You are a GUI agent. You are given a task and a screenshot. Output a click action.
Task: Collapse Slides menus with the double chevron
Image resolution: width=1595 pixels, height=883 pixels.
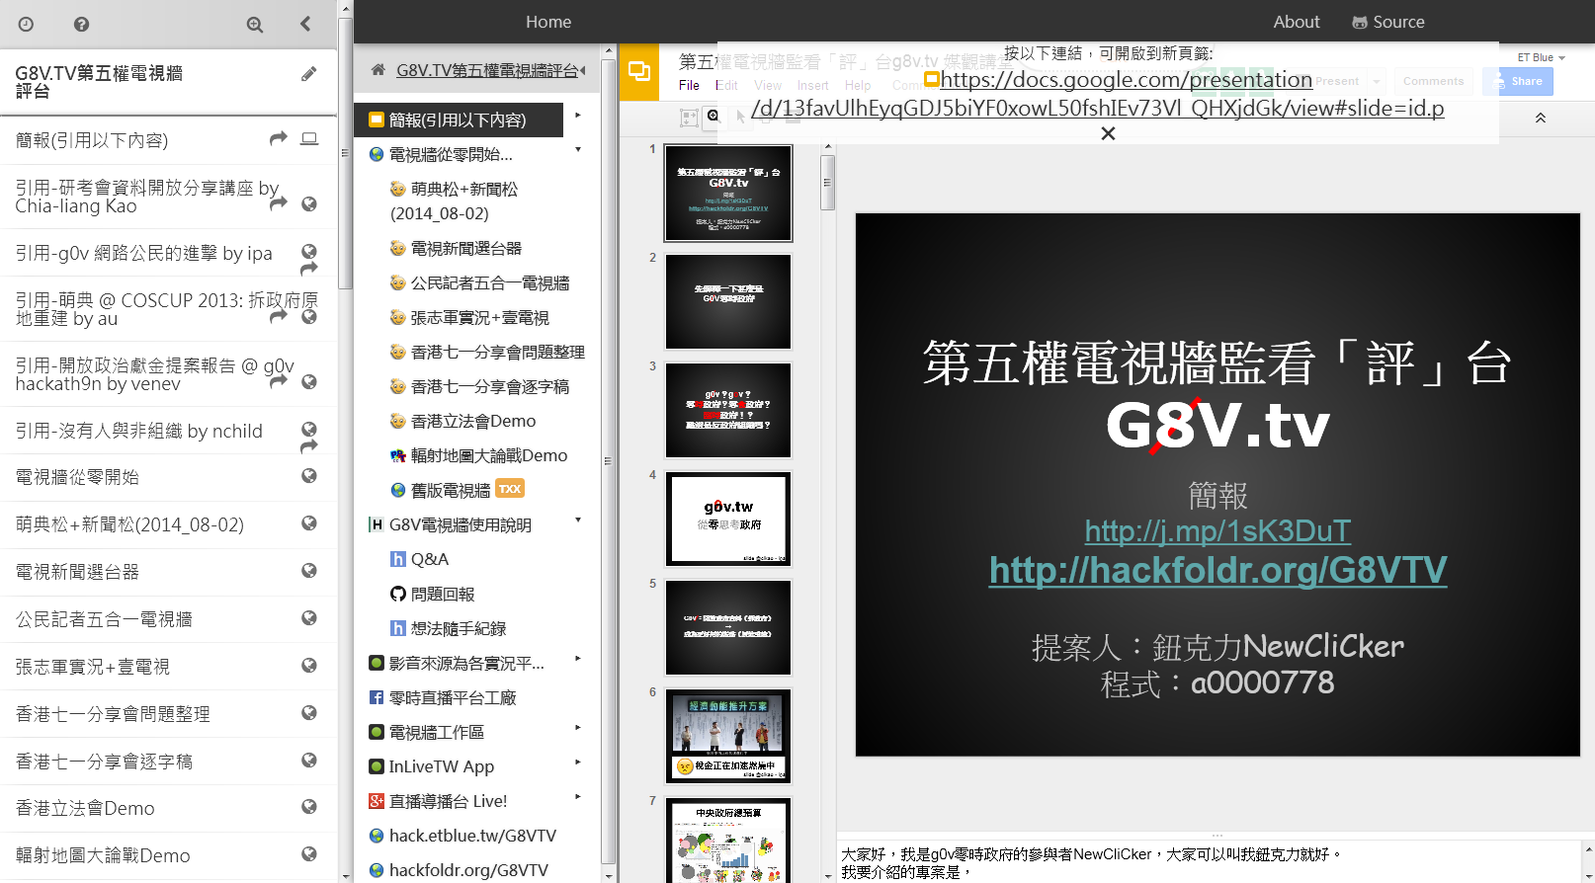coord(1540,118)
